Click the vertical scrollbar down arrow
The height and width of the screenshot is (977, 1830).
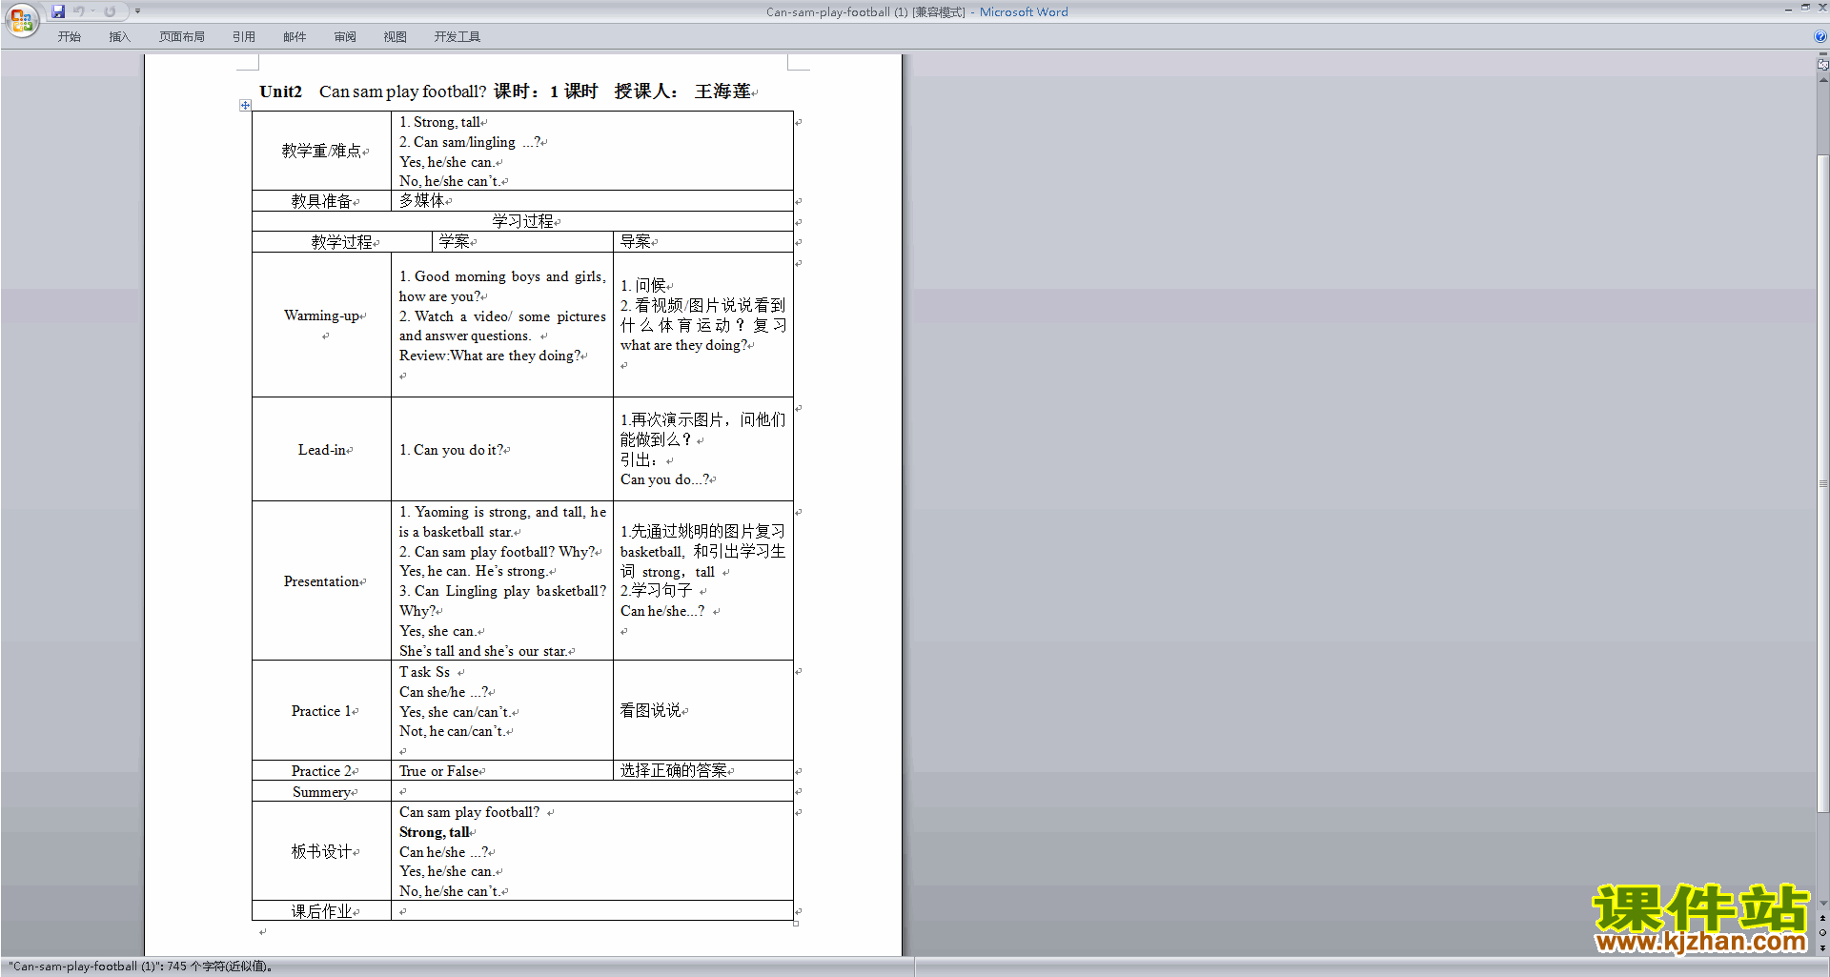pyautogui.click(x=1822, y=904)
